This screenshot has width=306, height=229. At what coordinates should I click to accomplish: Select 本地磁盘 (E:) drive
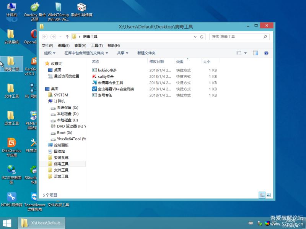pos(64,120)
